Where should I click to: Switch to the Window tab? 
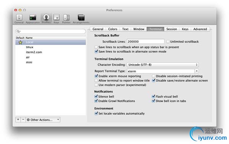[139, 29]
